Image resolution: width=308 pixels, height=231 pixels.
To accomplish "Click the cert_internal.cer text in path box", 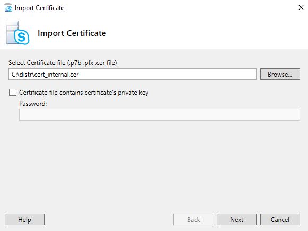I will [x=56, y=75].
